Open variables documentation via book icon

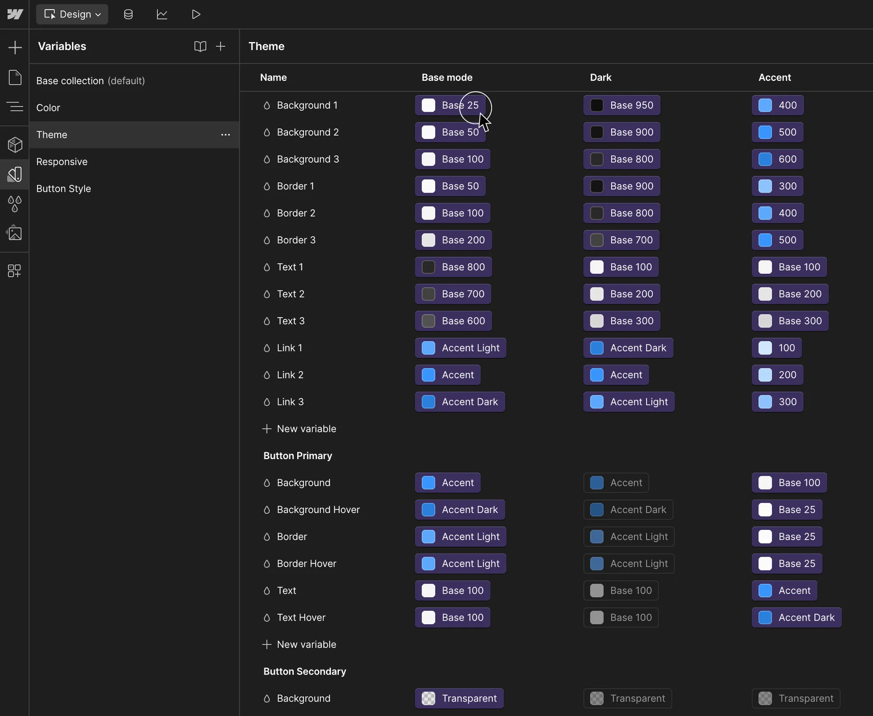point(200,46)
